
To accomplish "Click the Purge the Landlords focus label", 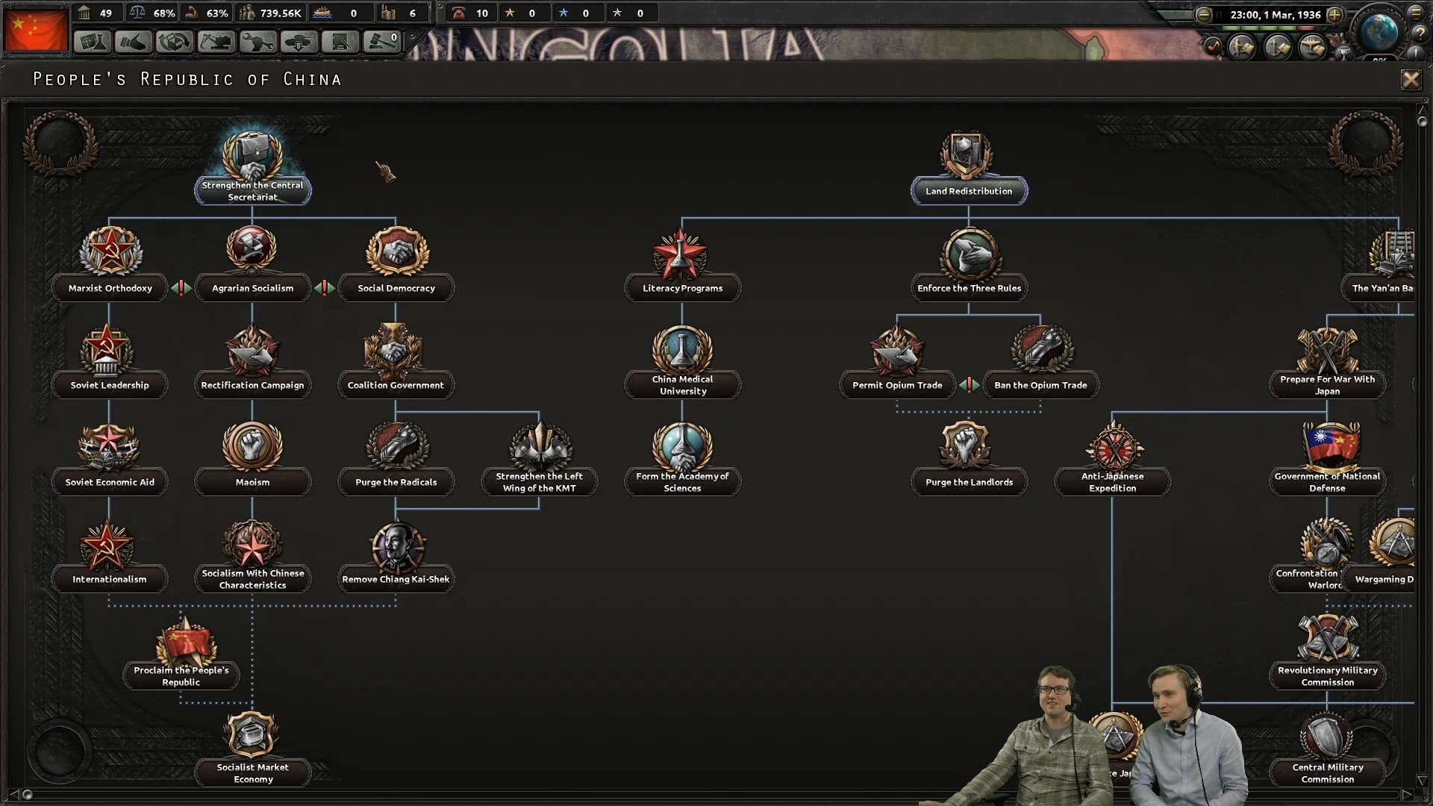I will 969,482.
